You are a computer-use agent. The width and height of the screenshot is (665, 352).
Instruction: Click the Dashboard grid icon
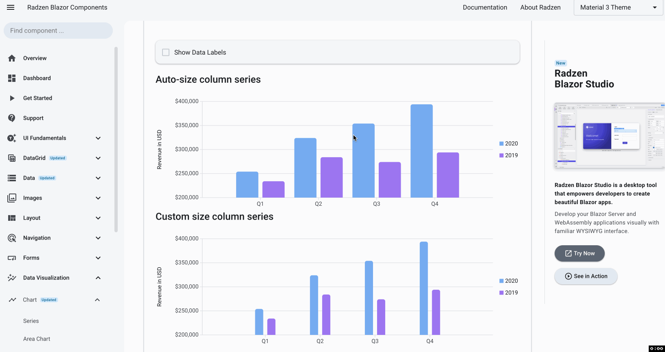12,78
